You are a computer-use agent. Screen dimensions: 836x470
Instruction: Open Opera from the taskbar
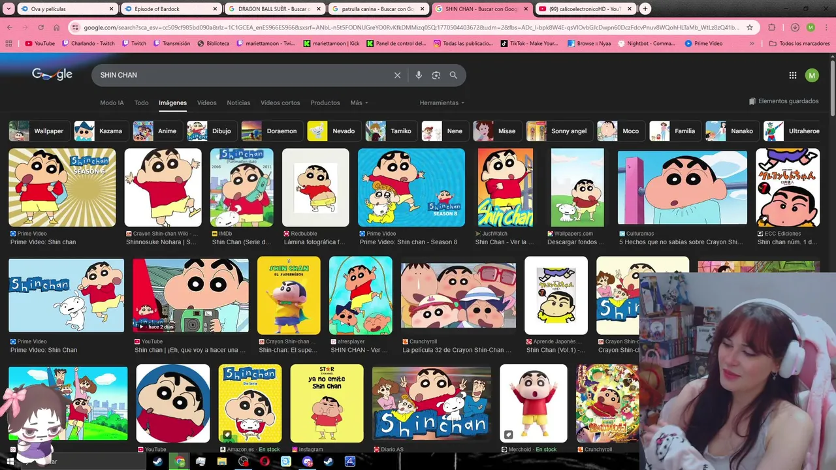coord(265,462)
